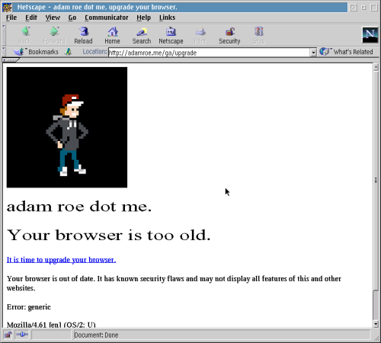Click the 'Error: generic' text
The height and width of the screenshot is (343, 381).
pyautogui.click(x=29, y=307)
